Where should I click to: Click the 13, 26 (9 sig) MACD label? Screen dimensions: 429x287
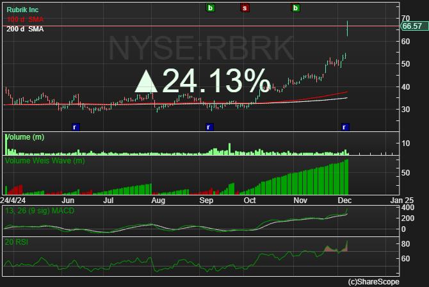tap(40, 211)
